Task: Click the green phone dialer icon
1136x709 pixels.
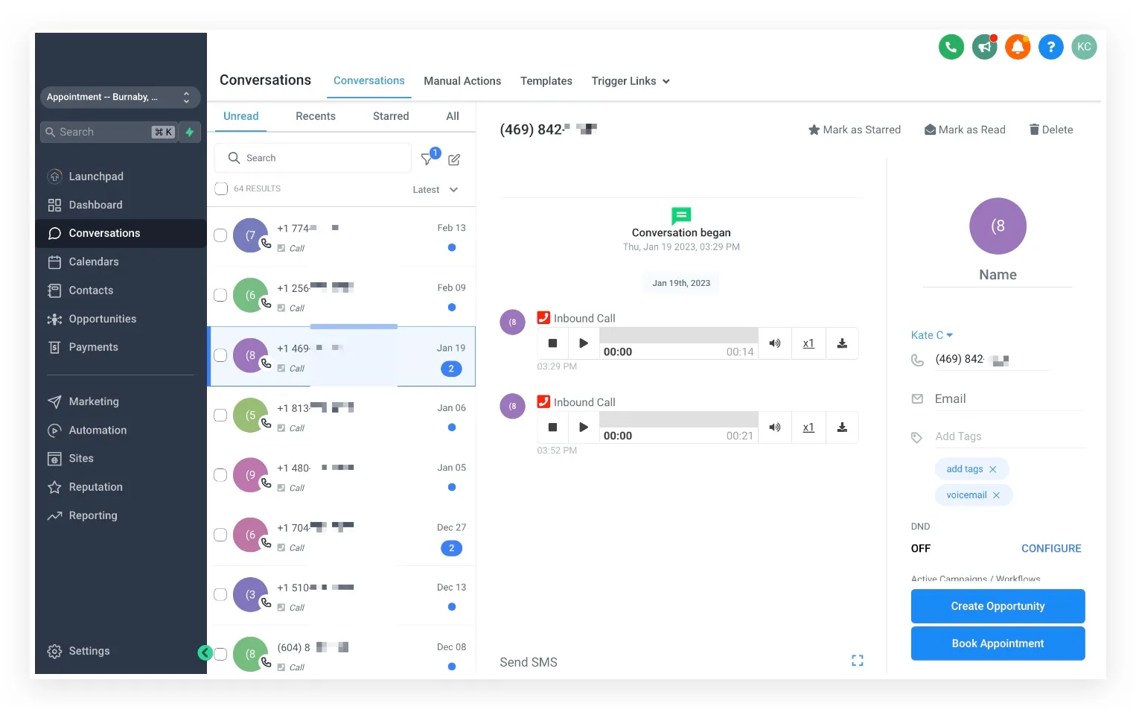Action: pyautogui.click(x=951, y=47)
